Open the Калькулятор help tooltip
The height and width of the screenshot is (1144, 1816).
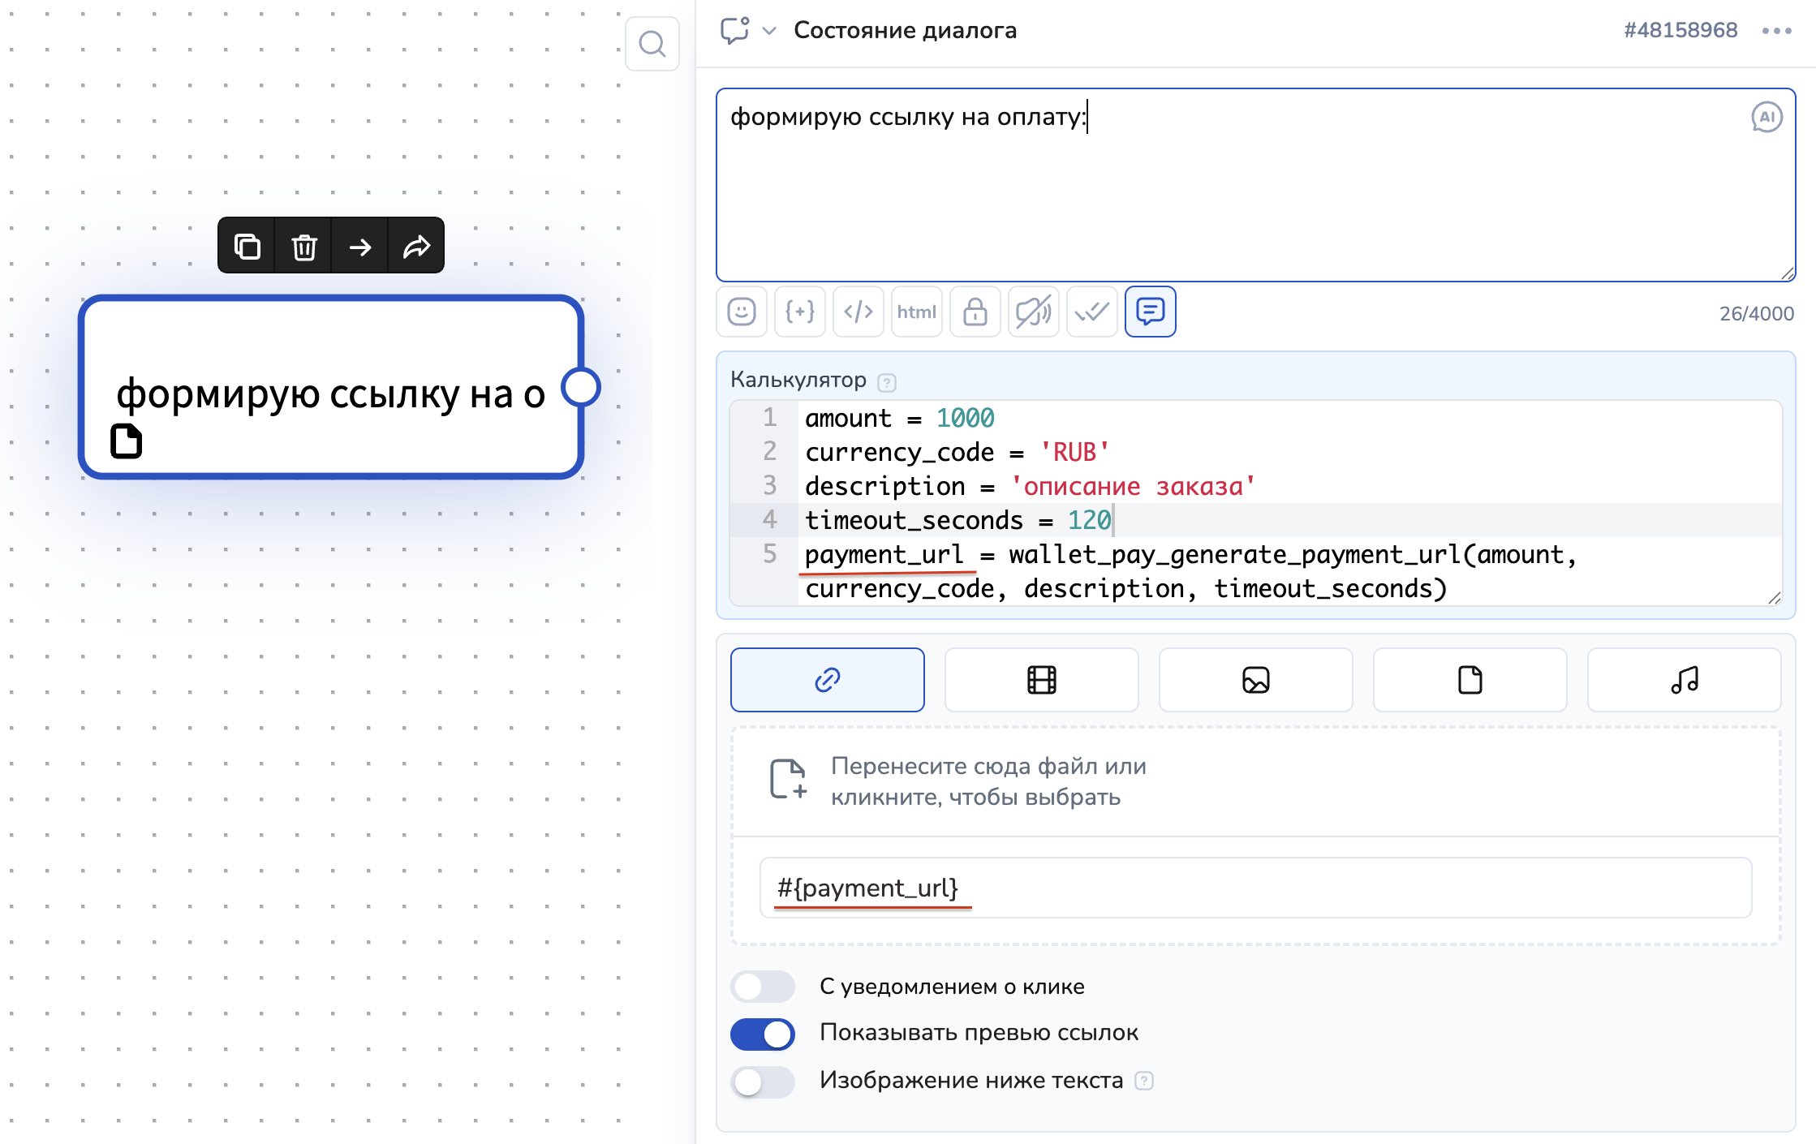click(887, 382)
